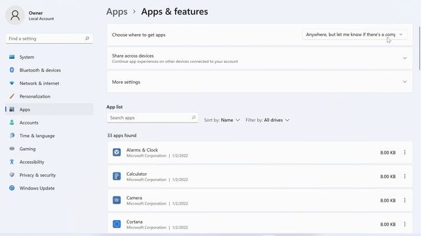
Task: Click the Camera app icon
Action: [116, 200]
